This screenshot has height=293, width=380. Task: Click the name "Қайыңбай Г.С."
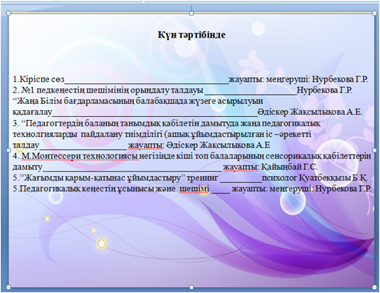point(290,167)
